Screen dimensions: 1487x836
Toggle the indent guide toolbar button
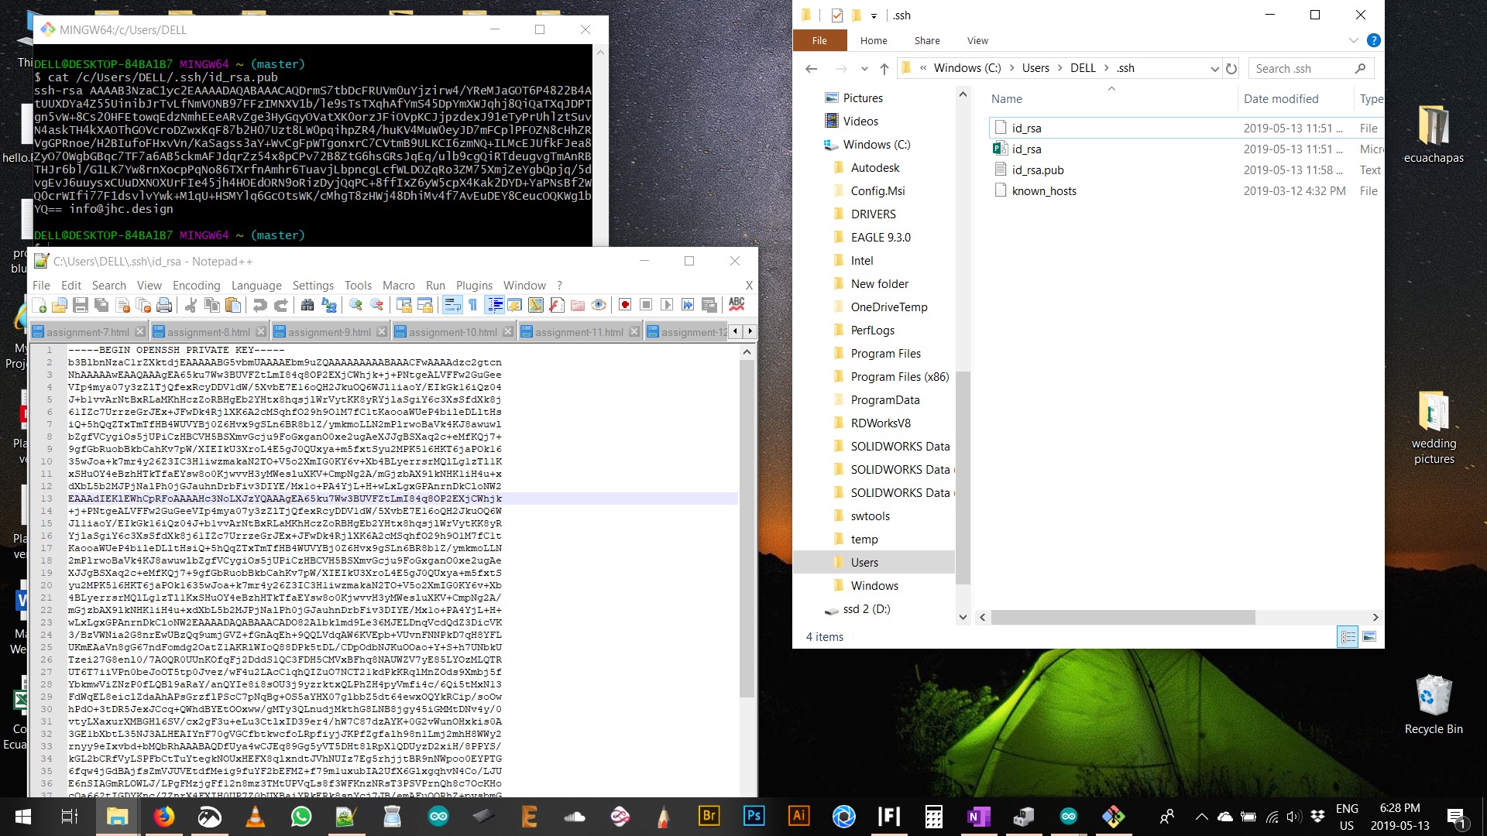click(494, 305)
